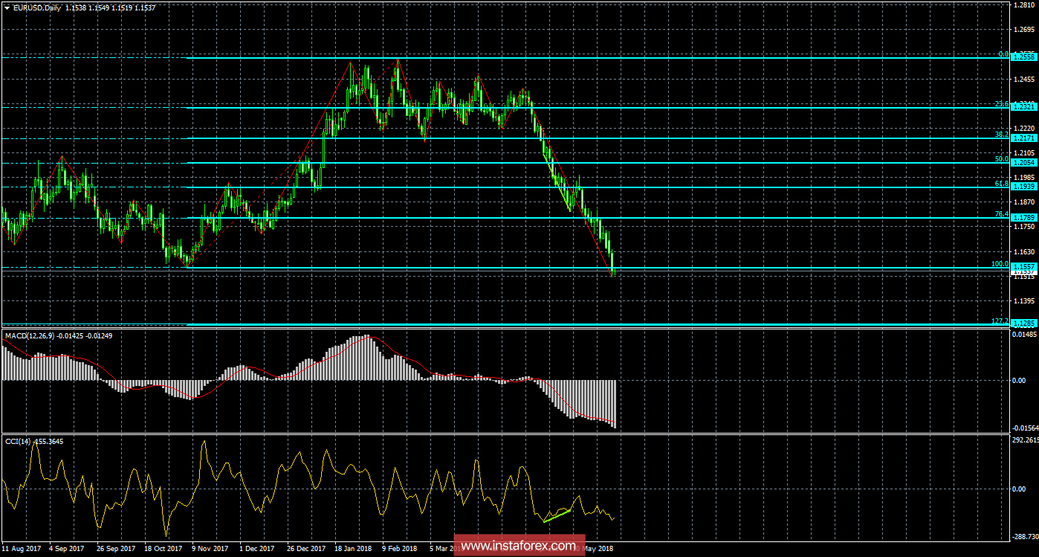
Task: Click the MACD(12,26,9) indicator label
Action: pyautogui.click(x=30, y=335)
